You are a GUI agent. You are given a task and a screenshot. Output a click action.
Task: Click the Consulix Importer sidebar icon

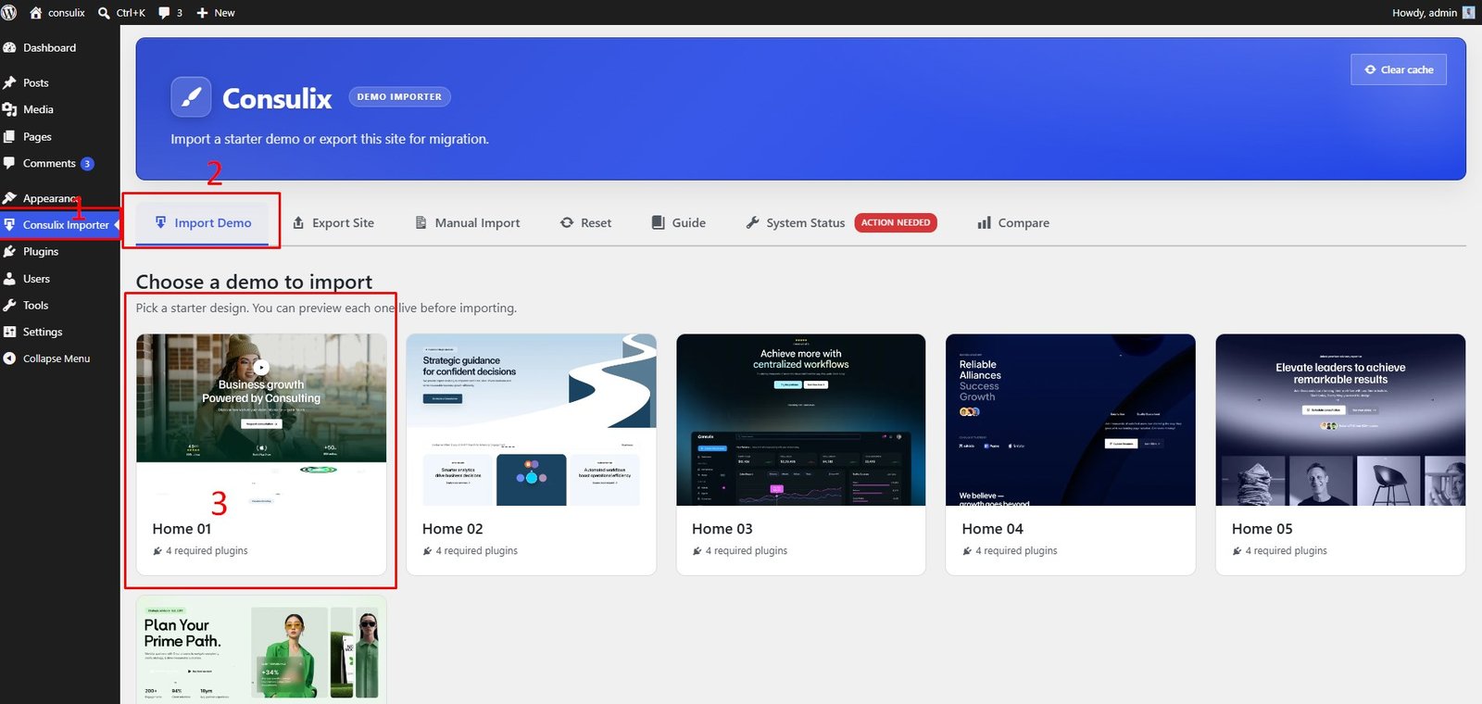pos(10,224)
